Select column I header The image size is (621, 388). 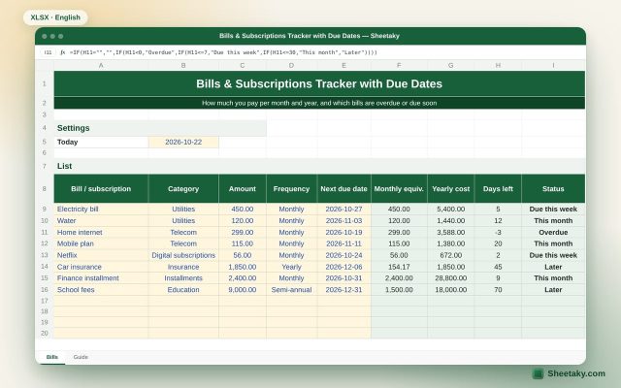click(553, 65)
